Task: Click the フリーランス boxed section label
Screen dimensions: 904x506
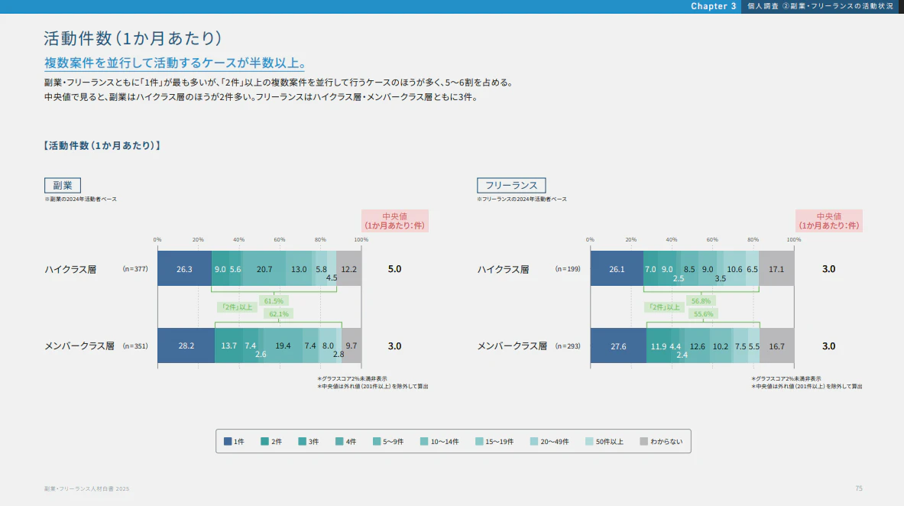Action: [x=511, y=185]
